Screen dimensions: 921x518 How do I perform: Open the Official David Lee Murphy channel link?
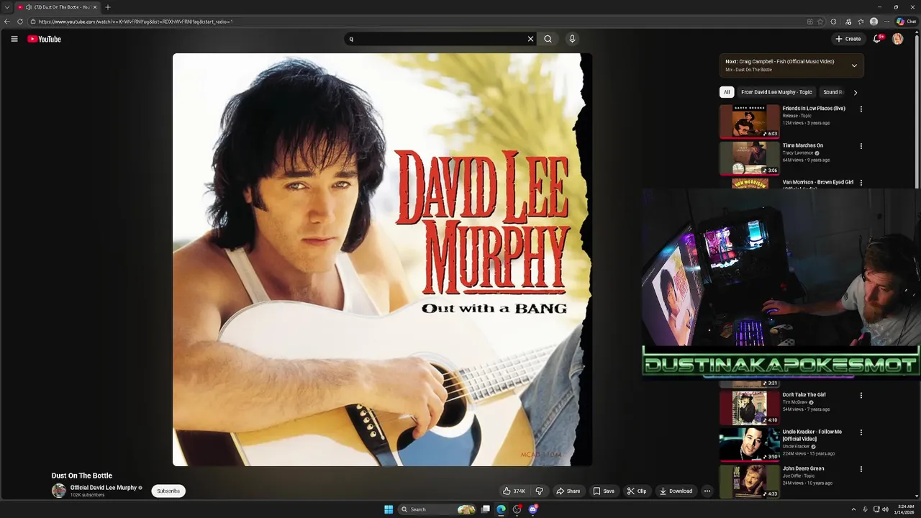103,487
